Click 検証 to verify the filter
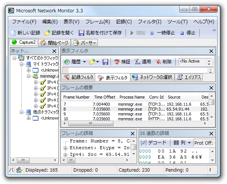Viewport: 227px width, 184px height. pyautogui.click(x=122, y=62)
